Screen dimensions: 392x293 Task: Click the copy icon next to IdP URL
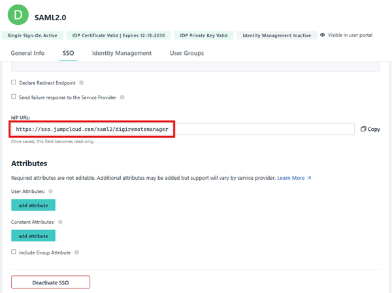pyautogui.click(x=363, y=129)
